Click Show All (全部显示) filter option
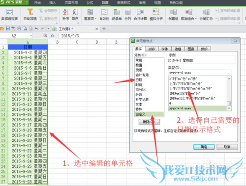 48,11
